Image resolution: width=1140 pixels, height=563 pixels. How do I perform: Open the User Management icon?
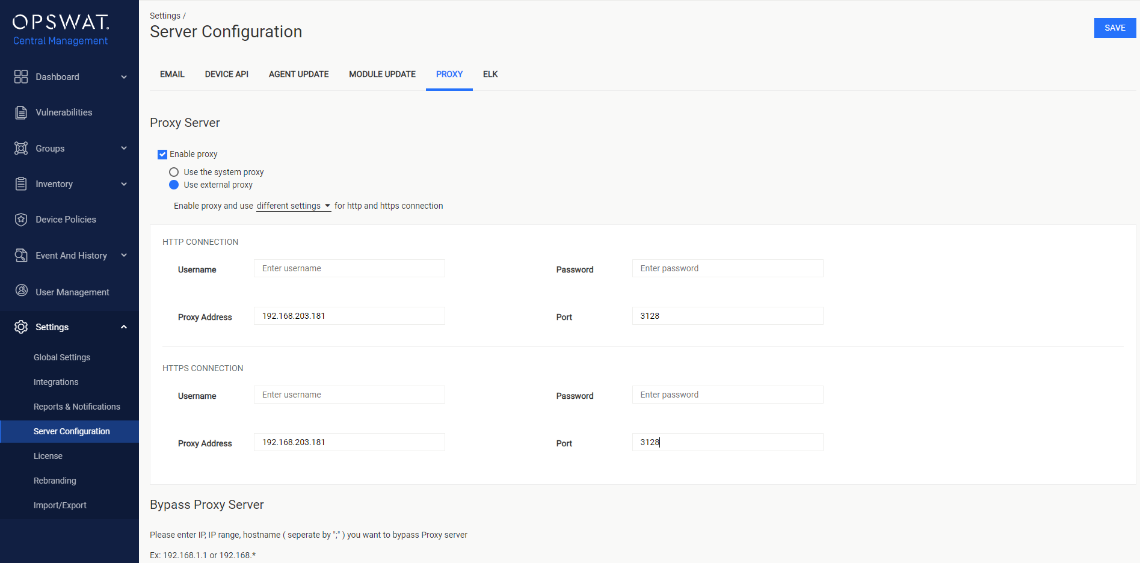pos(20,292)
